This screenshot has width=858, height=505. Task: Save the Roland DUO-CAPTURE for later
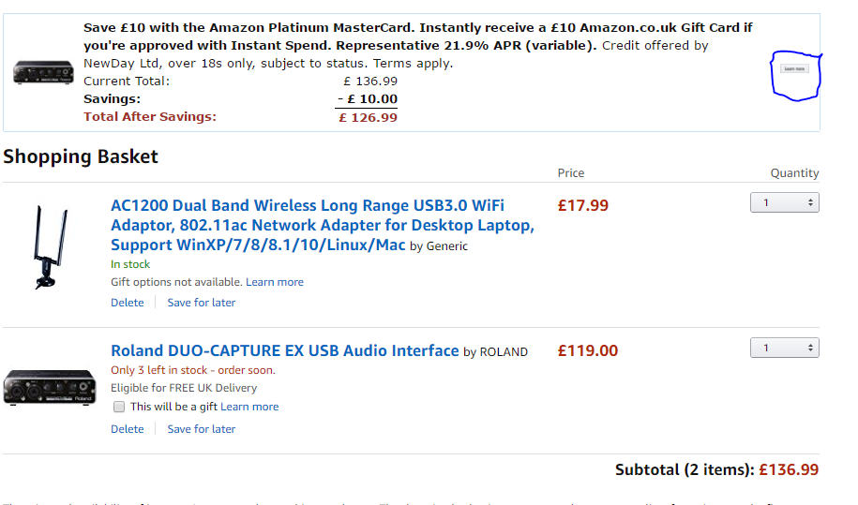(202, 429)
